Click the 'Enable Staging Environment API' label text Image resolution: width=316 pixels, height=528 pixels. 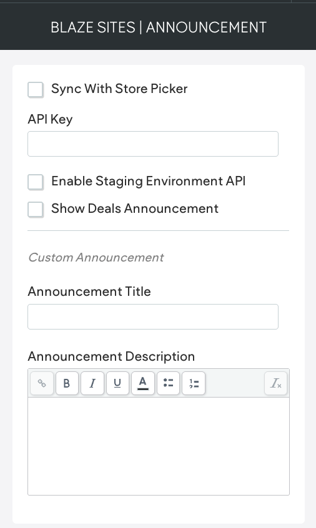click(148, 182)
